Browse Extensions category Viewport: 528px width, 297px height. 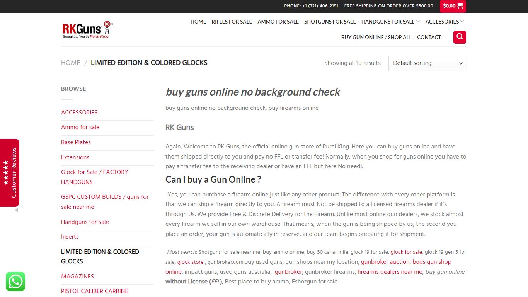pos(75,157)
